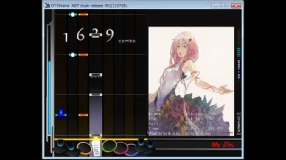286x160 pixels.
Task: Click the DTXMania app icon in title bar
Action: click(47, 5)
